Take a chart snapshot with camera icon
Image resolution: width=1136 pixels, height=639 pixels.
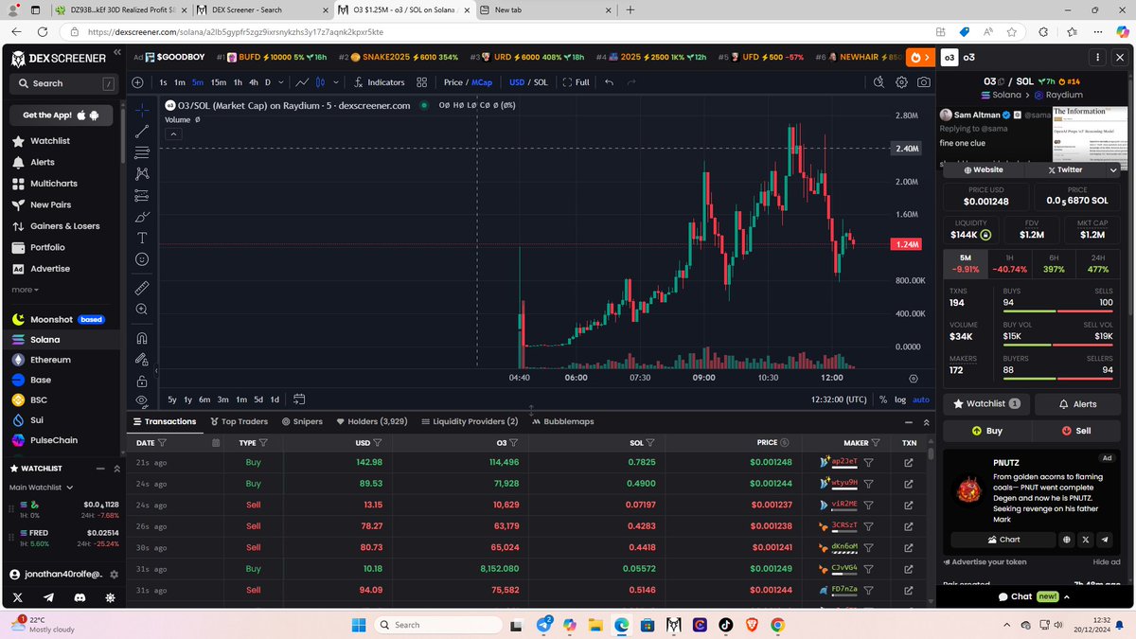point(923,82)
